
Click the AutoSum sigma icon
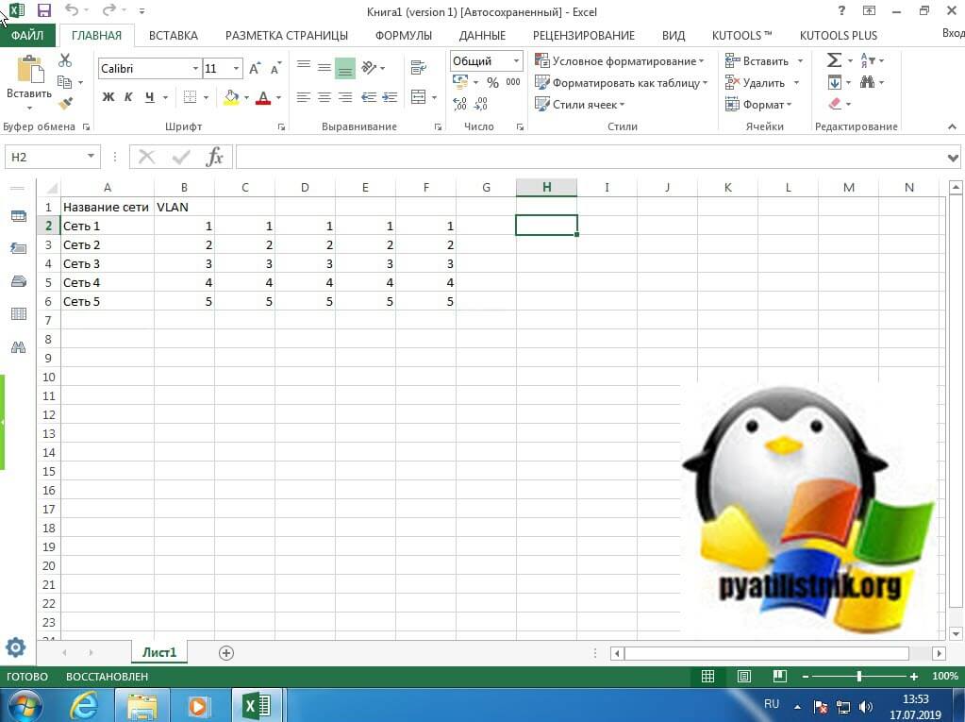tap(834, 60)
